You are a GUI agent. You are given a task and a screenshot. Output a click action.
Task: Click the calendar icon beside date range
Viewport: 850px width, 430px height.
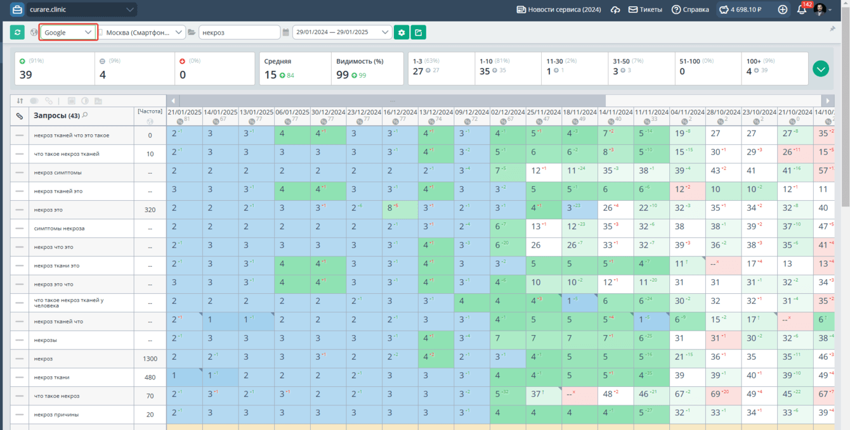286,32
